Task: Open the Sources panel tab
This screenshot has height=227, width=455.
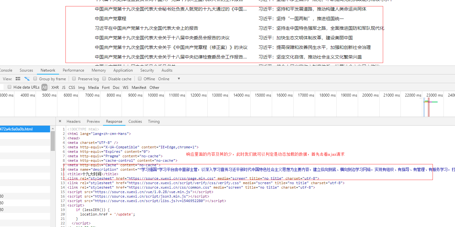Action: 26,70
